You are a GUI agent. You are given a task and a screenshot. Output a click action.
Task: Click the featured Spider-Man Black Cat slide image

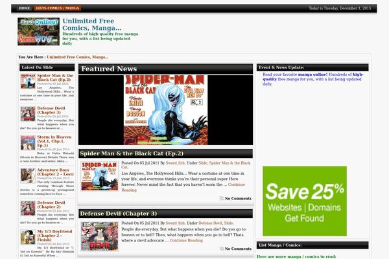tap(166, 110)
